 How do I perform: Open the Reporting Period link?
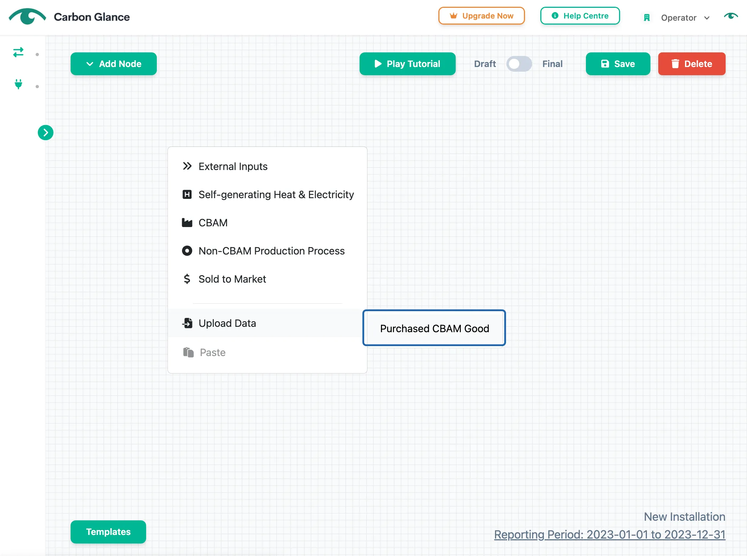click(610, 535)
